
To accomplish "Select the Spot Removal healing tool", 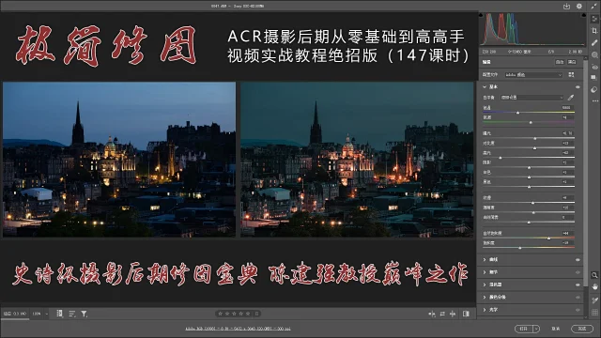I will coord(594,42).
